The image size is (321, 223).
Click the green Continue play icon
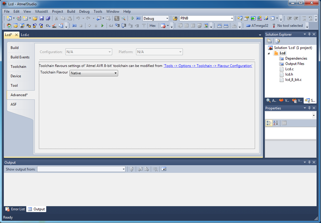coord(103,26)
